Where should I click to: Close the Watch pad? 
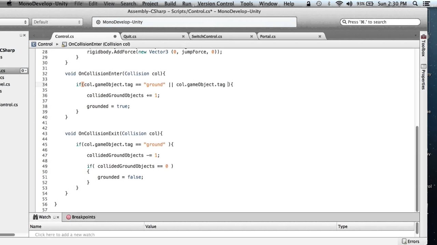(58, 217)
